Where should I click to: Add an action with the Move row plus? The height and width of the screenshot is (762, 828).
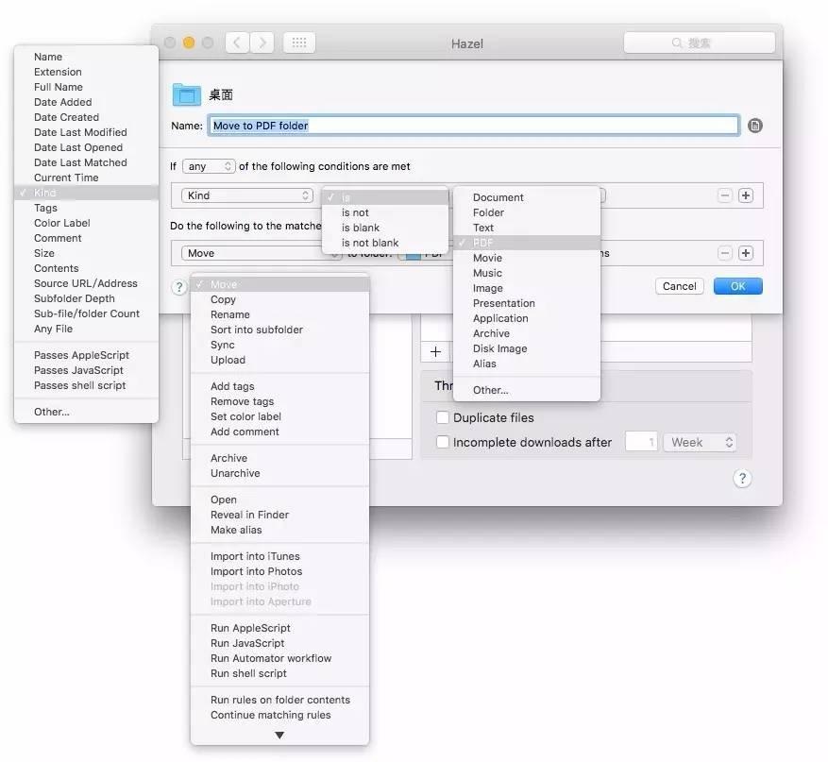745,253
